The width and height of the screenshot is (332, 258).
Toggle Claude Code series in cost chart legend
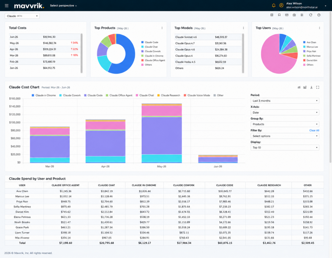point(93,95)
